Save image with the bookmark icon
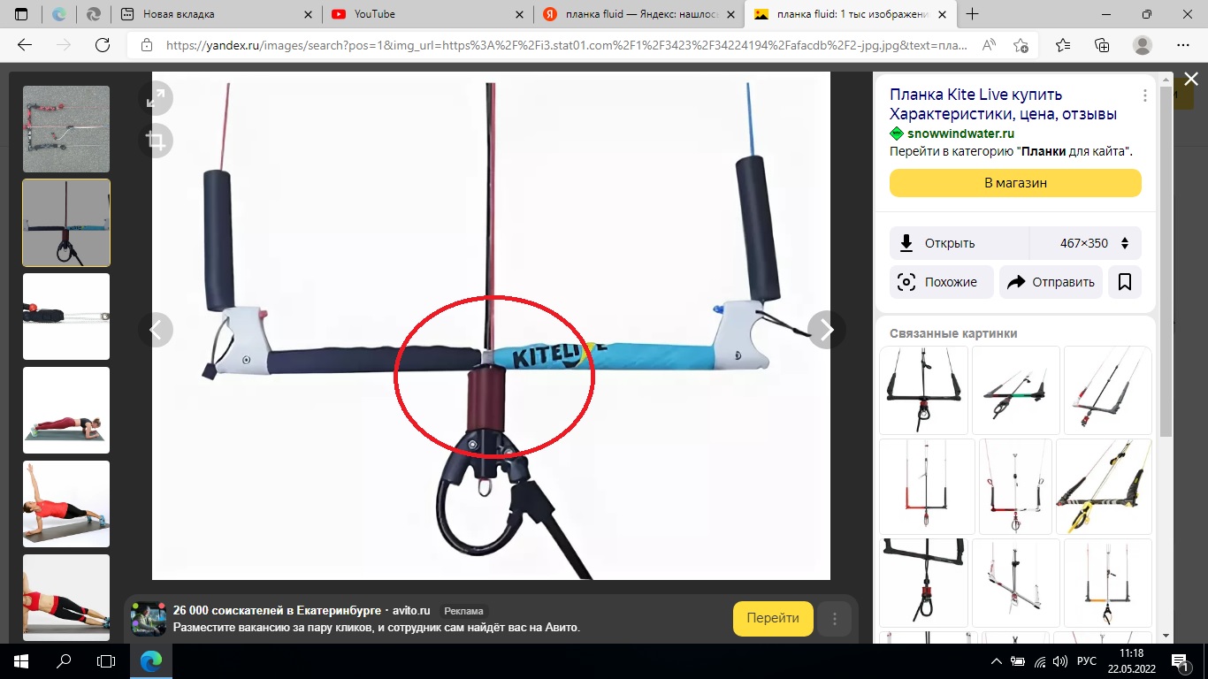This screenshot has width=1208, height=679. point(1125,282)
